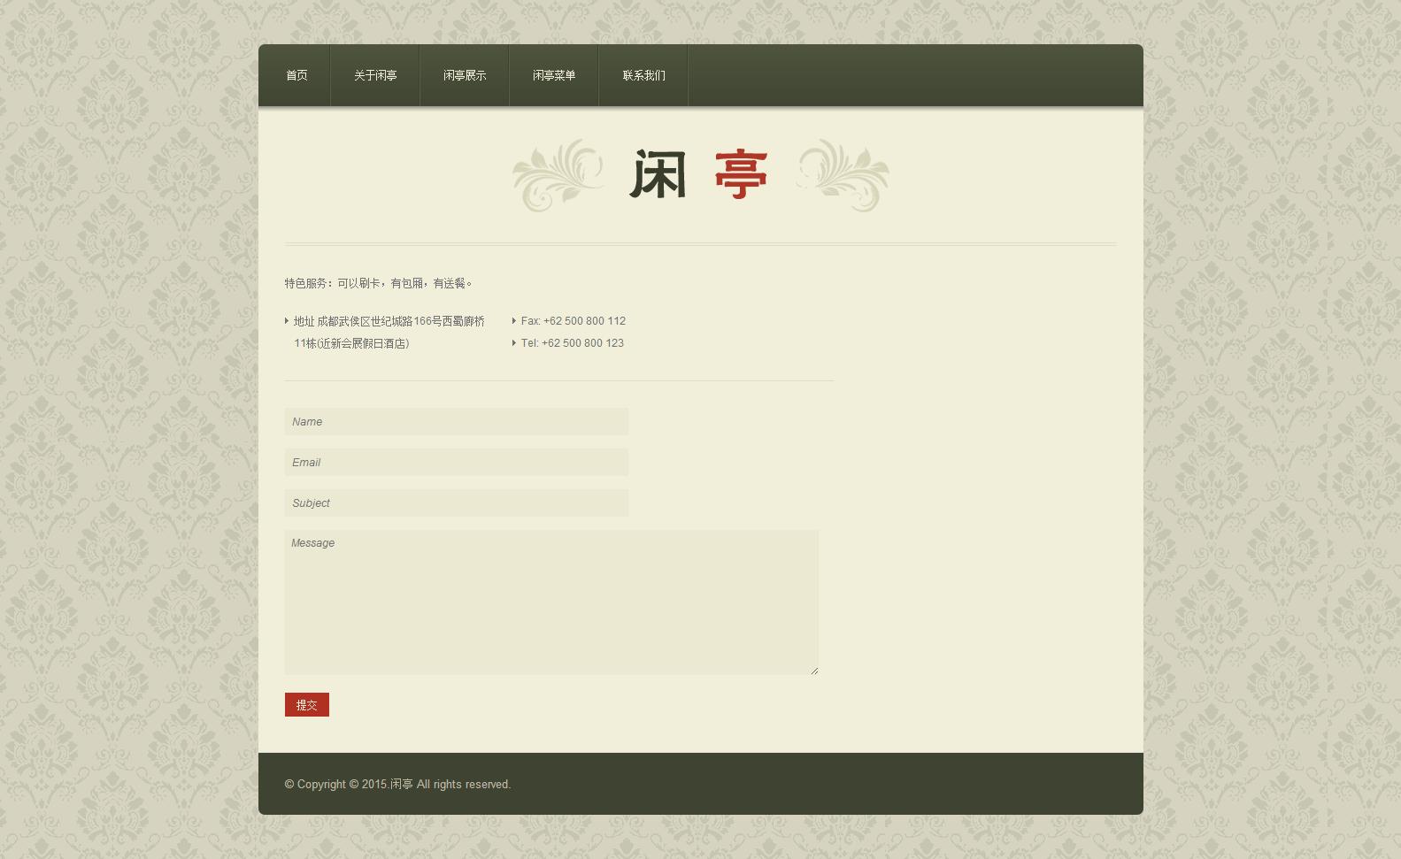The width and height of the screenshot is (1401, 859).
Task: Click the arrow bullet before Tel
Action: (513, 343)
